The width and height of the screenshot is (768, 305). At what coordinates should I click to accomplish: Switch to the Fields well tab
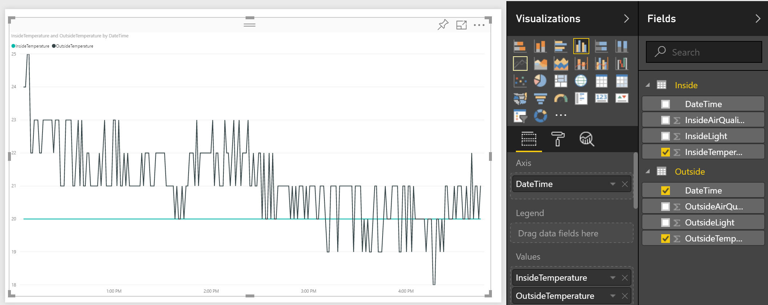(x=529, y=139)
